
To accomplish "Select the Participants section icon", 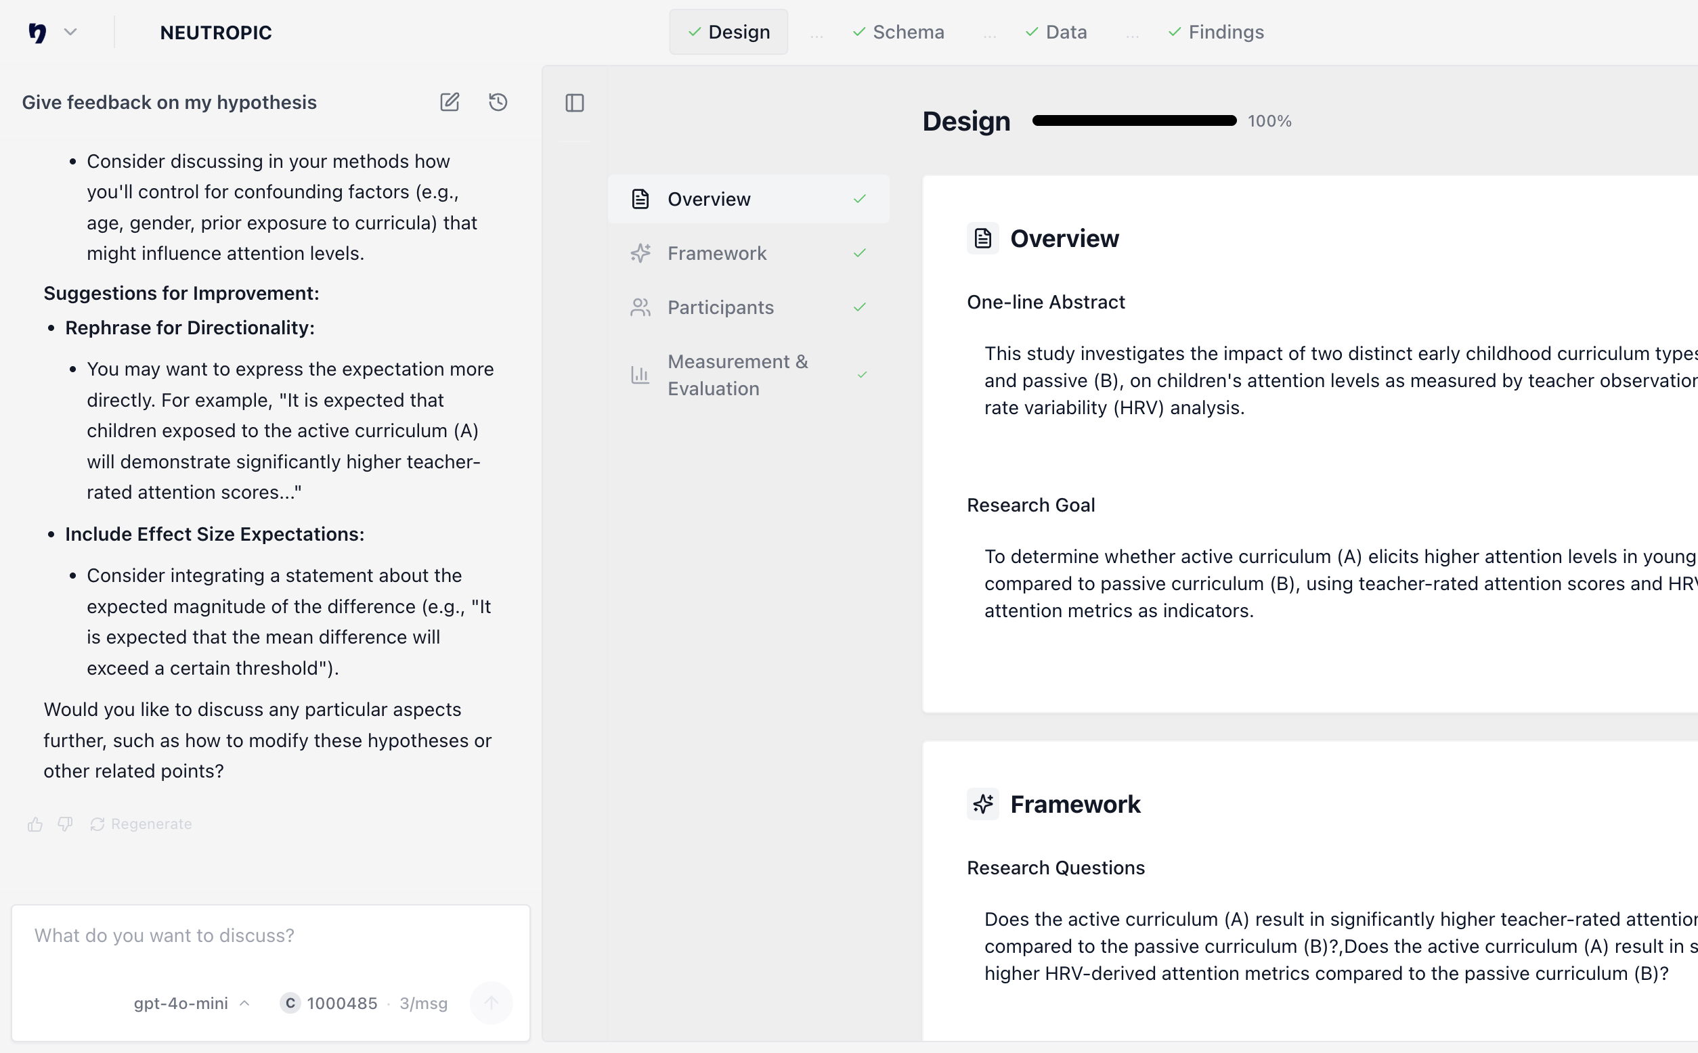I will (640, 307).
